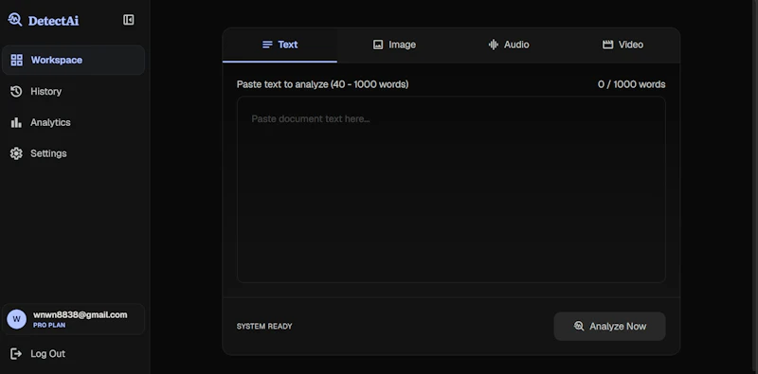758x374 pixels.
Task: Collapse the sidebar using panel toggle icon
Action: (x=129, y=20)
